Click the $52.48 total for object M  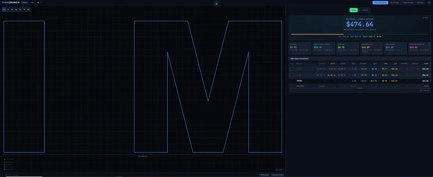425,75
